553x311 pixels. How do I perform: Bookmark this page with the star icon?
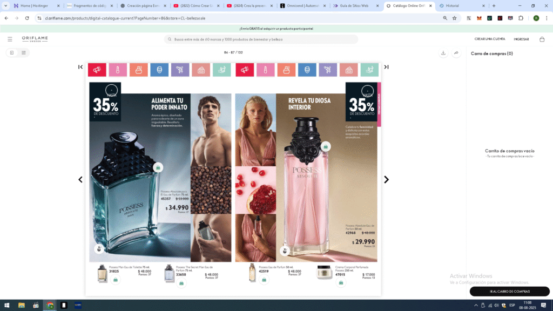tap(455, 18)
